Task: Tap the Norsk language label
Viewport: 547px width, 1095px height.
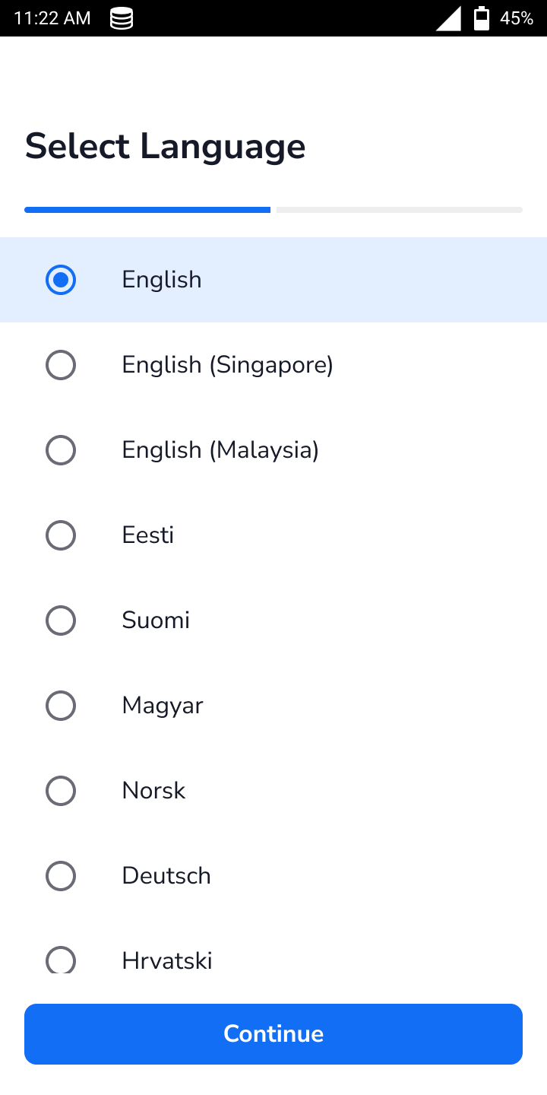Action: [153, 791]
